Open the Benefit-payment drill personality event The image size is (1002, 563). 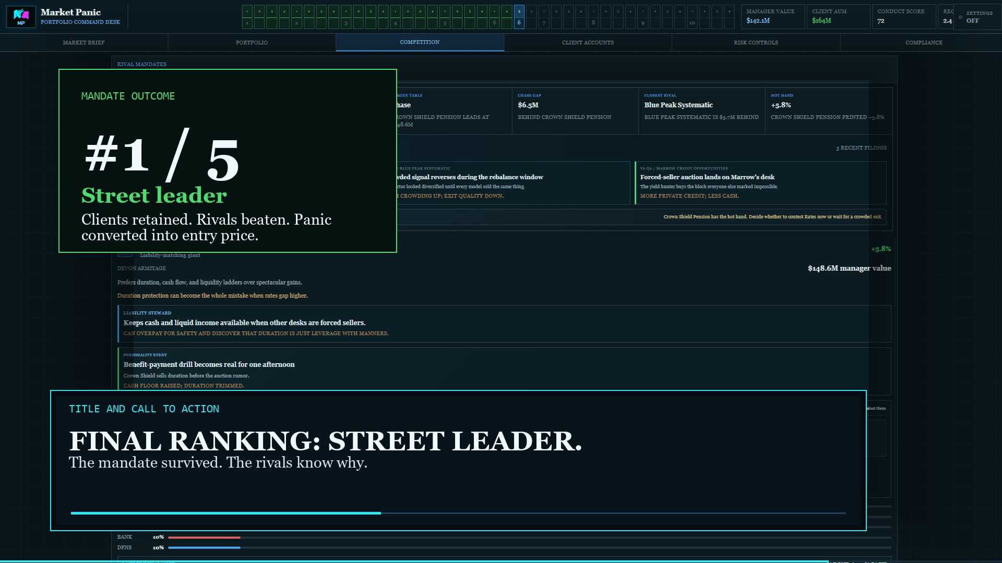click(504, 369)
